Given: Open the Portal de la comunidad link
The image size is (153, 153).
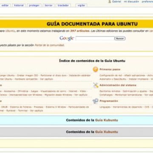Looking at the screenshot, I should pyautogui.click(x=49, y=45).
